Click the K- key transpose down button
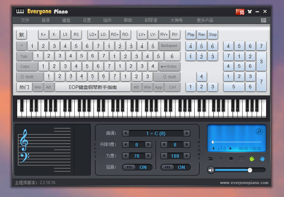The height and width of the screenshot is (197, 284). pyautogui.click(x=54, y=35)
